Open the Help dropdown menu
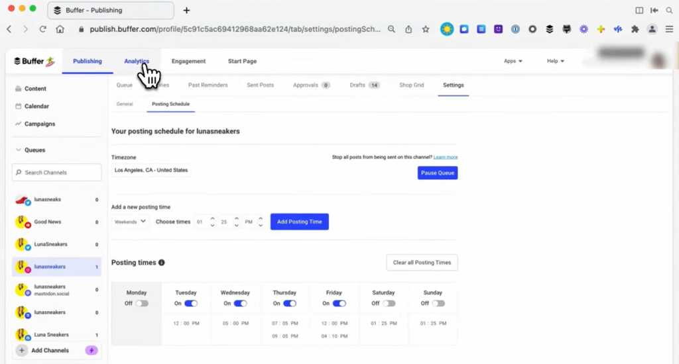Screen dimensions: 679x364 click(555, 61)
